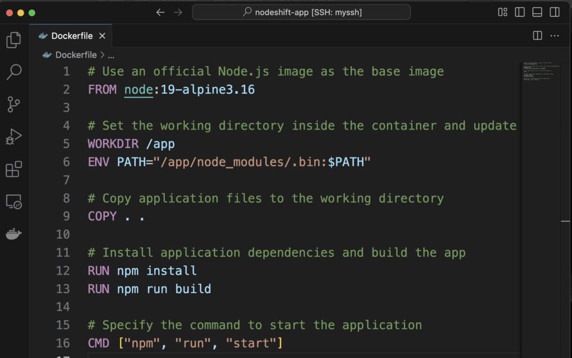This screenshot has width=572, height=358.
Task: Open the Extensions view
Action: [13, 169]
